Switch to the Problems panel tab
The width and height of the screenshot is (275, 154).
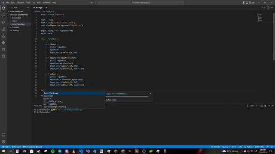point(38,106)
